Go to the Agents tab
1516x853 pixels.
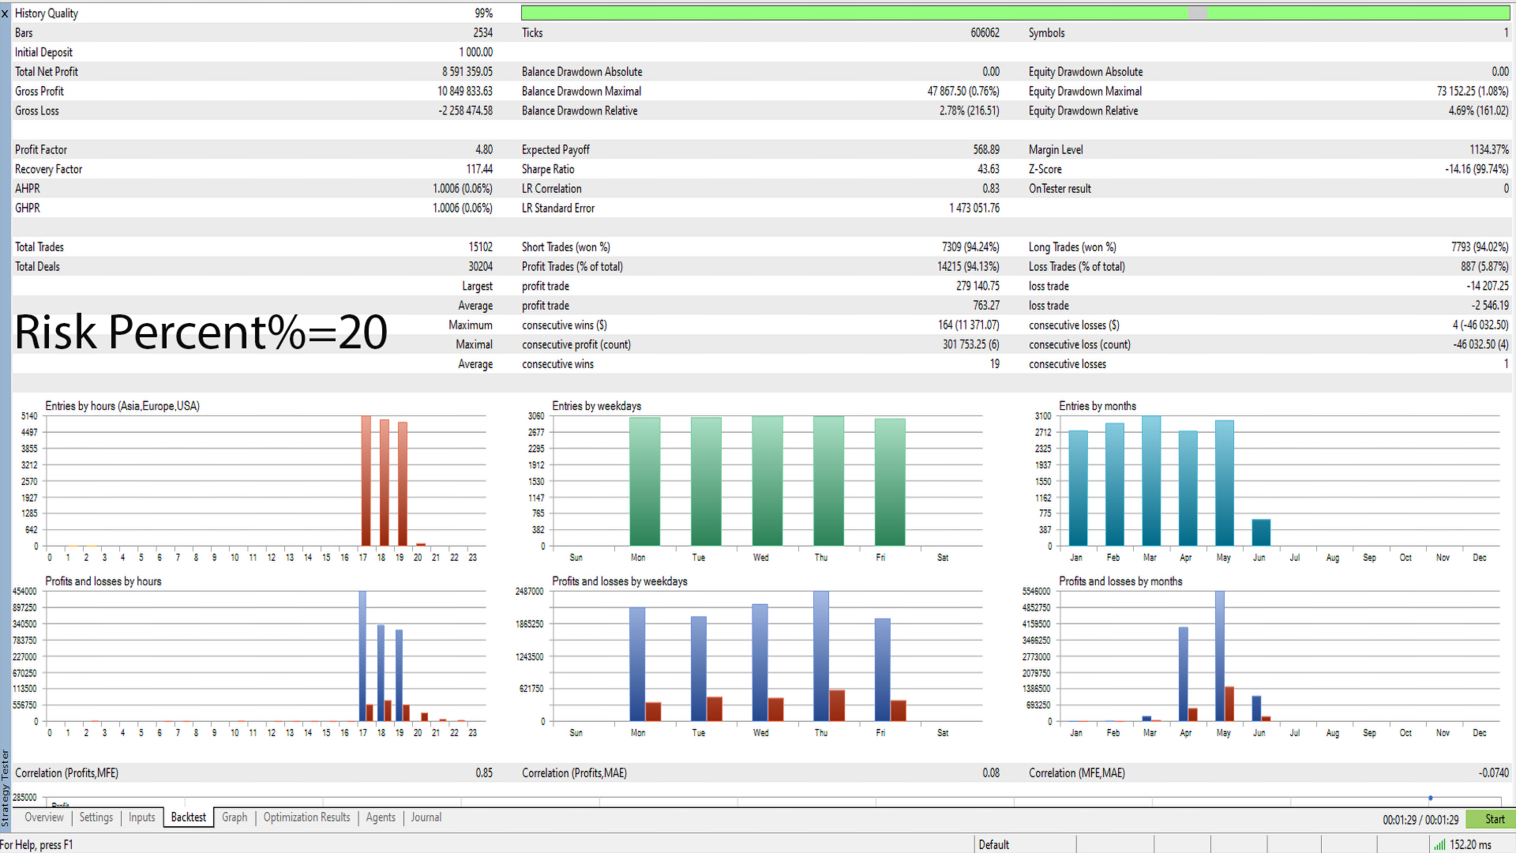pyautogui.click(x=381, y=817)
